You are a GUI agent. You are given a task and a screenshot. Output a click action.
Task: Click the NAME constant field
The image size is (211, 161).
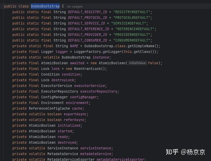74,46
